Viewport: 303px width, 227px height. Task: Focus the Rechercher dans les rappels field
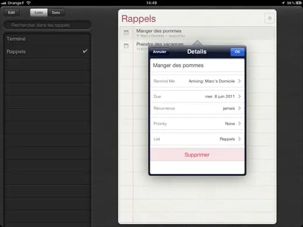(47, 25)
